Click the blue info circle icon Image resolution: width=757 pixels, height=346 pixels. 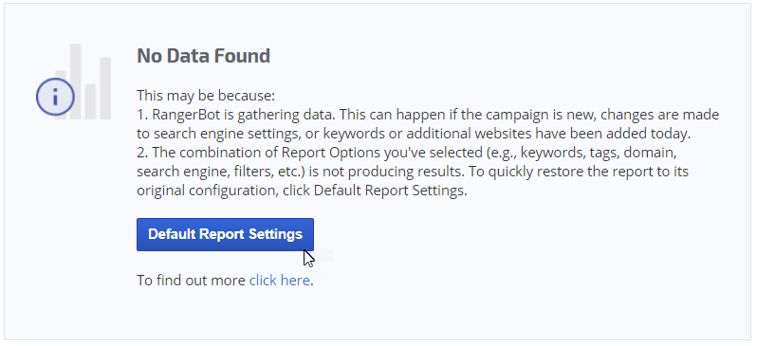[x=55, y=97]
